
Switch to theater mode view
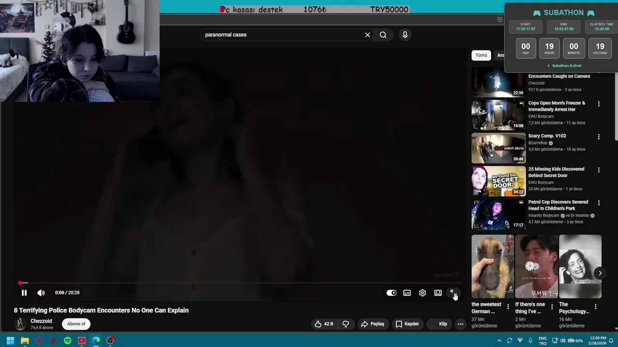pyautogui.click(x=438, y=293)
